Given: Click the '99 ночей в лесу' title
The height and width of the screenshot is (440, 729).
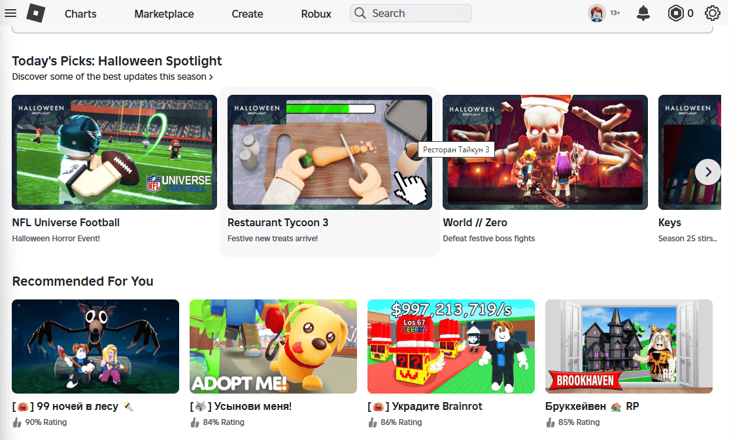Looking at the screenshot, I should coord(73,407).
